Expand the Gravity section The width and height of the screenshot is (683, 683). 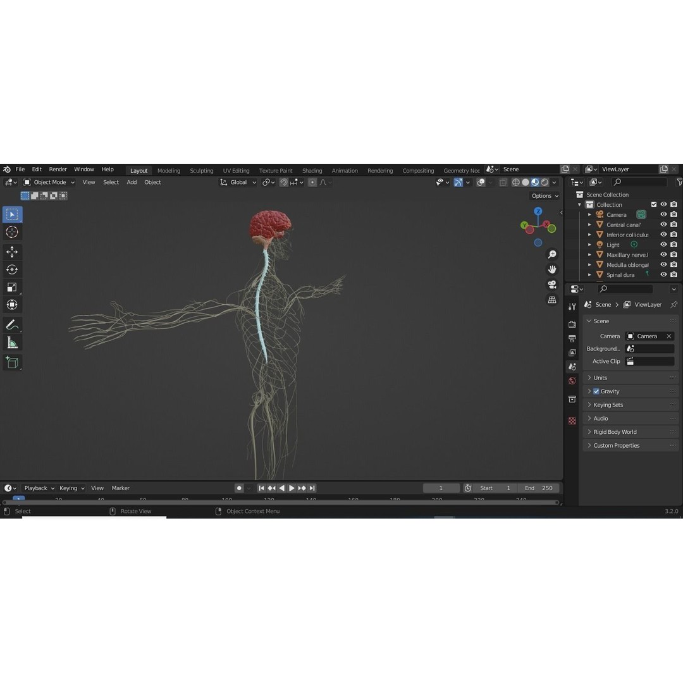point(589,391)
